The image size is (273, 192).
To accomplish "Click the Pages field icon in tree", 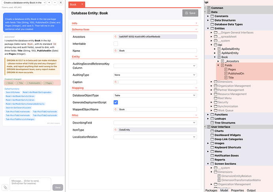I will point(226,69).
